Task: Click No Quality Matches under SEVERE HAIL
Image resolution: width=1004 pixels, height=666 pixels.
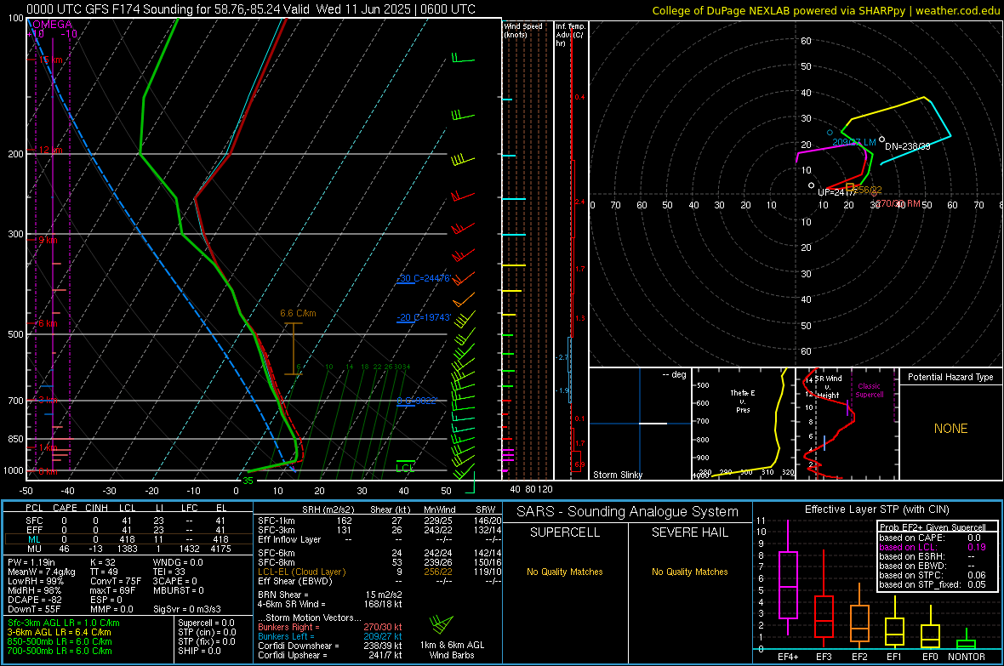Action: pos(689,572)
